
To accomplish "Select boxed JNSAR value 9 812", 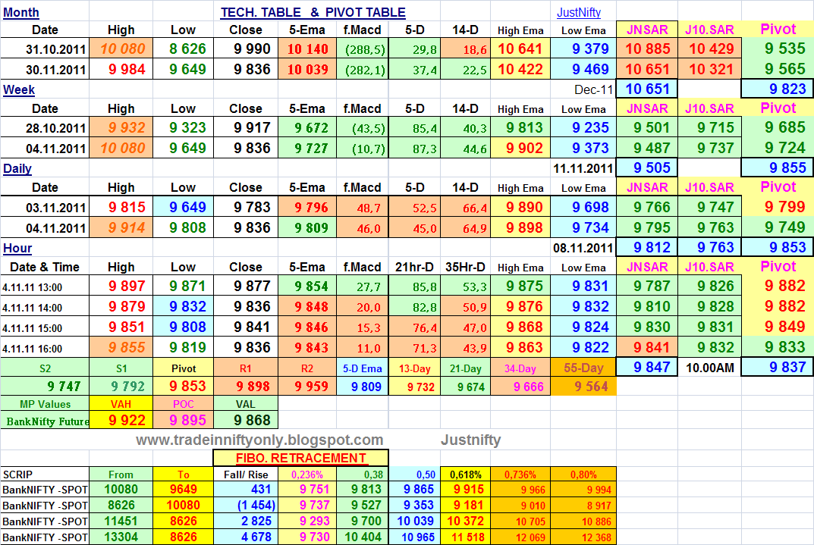I will pyautogui.click(x=647, y=247).
